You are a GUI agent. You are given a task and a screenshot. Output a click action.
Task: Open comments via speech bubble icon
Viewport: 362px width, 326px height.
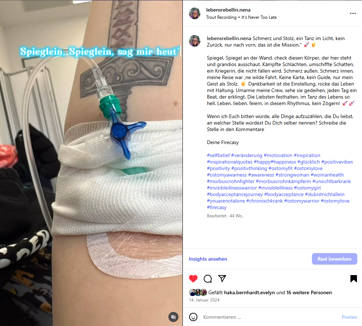click(208, 279)
